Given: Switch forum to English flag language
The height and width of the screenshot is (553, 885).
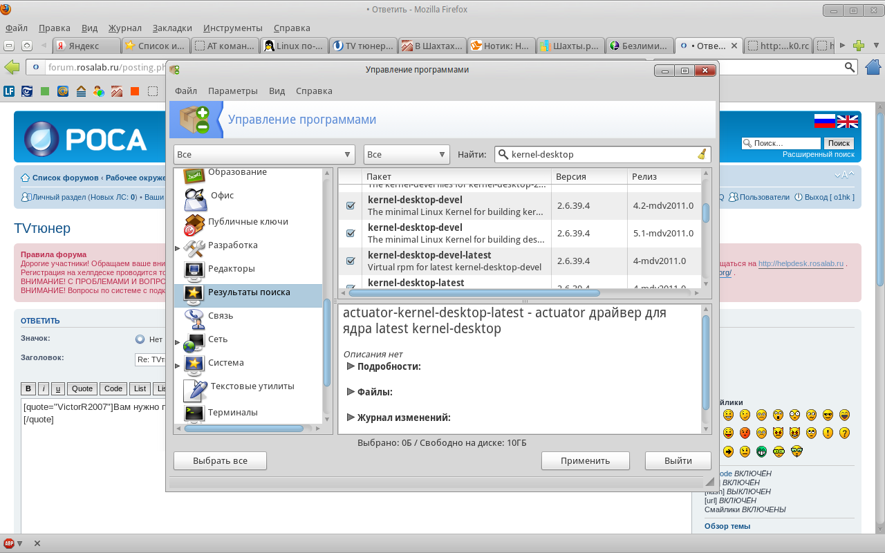Looking at the screenshot, I should 848,121.
